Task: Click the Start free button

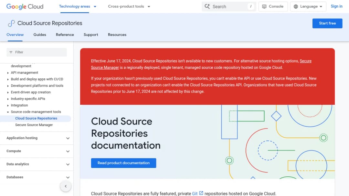Action: 327,23
